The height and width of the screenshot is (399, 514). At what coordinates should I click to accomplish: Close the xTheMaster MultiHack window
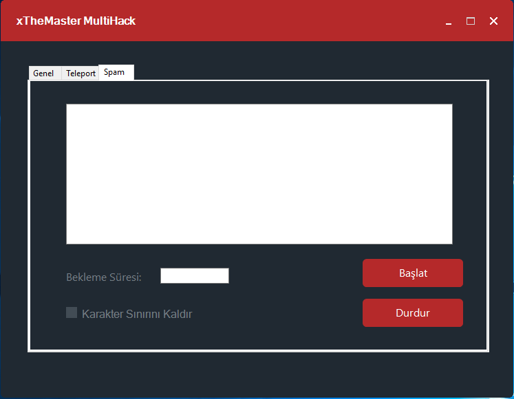point(493,21)
